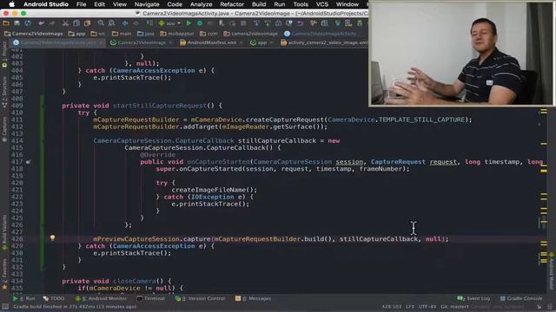Click Camera2VideoImage breadcrumb in navigation bar

click(x=34, y=34)
